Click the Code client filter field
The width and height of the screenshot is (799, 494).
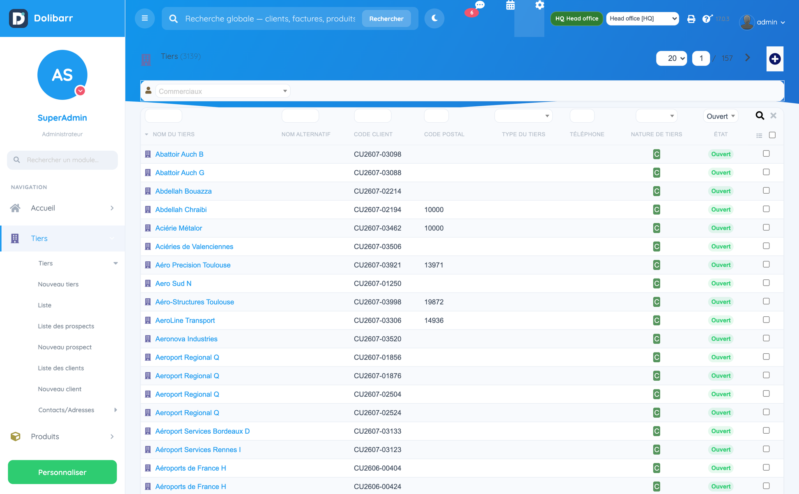(x=372, y=116)
